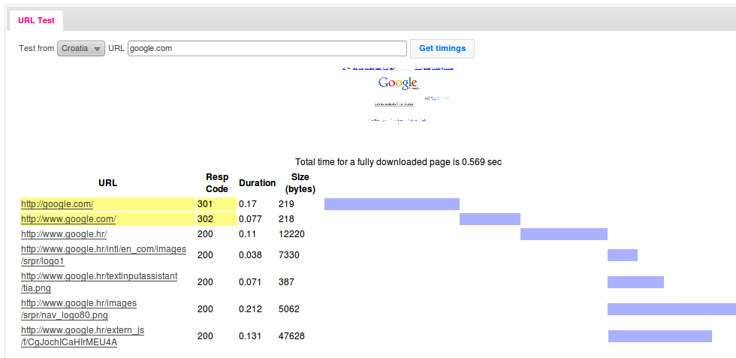Click the 7330 size value
Image resolution: width=736 pixels, height=358 pixels.
pyautogui.click(x=288, y=254)
